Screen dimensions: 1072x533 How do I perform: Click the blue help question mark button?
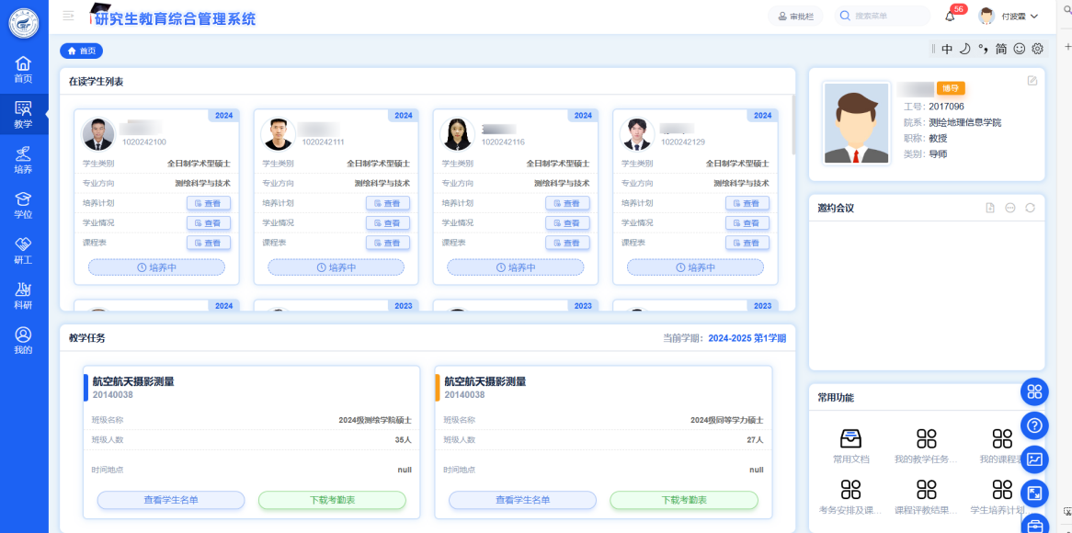1034,425
